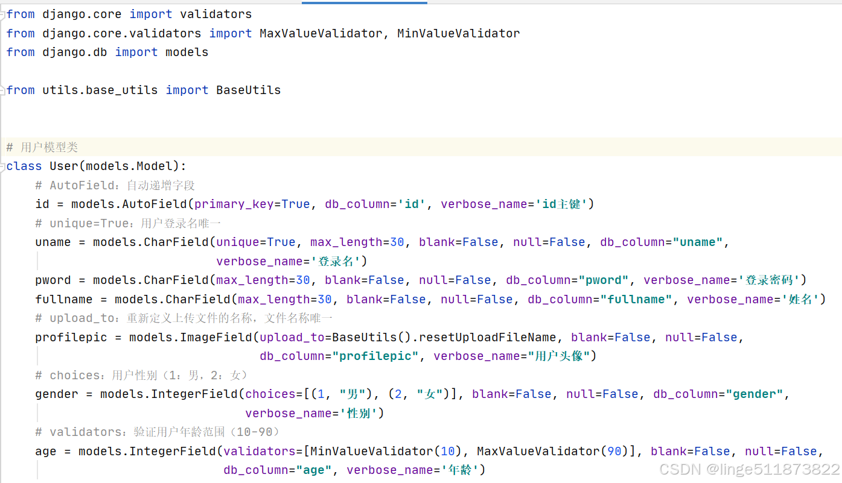
Task: Click the '# AutoField：自动递增字段' comment
Action: [115, 185]
